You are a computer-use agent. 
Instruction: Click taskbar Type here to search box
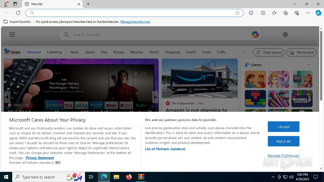tap(49, 177)
